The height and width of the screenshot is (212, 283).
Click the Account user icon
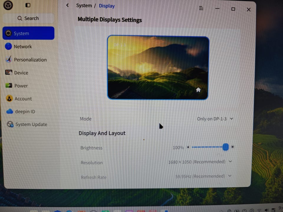coord(9,98)
